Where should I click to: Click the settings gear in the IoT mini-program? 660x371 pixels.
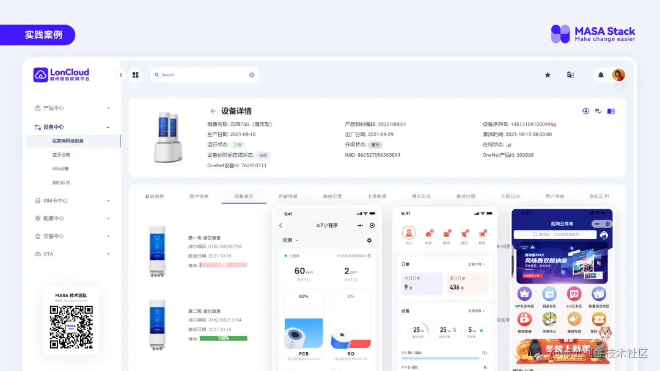point(369,240)
